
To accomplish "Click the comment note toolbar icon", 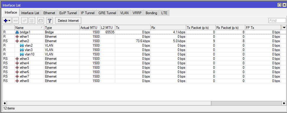I will 40,21.
